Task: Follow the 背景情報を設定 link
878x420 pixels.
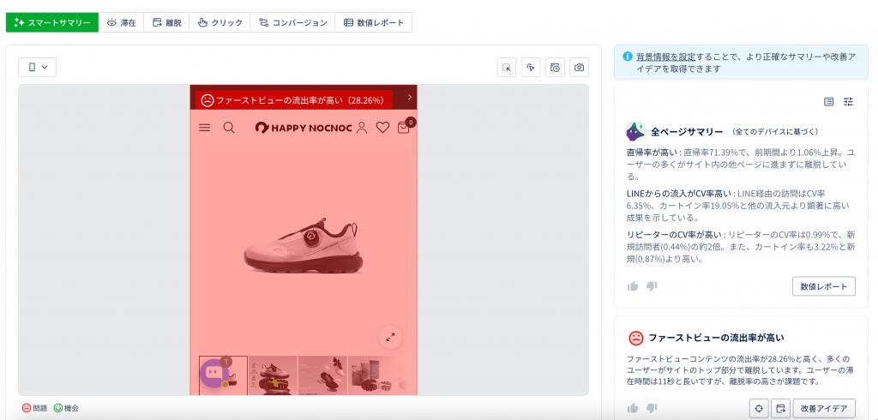Action: 665,57
